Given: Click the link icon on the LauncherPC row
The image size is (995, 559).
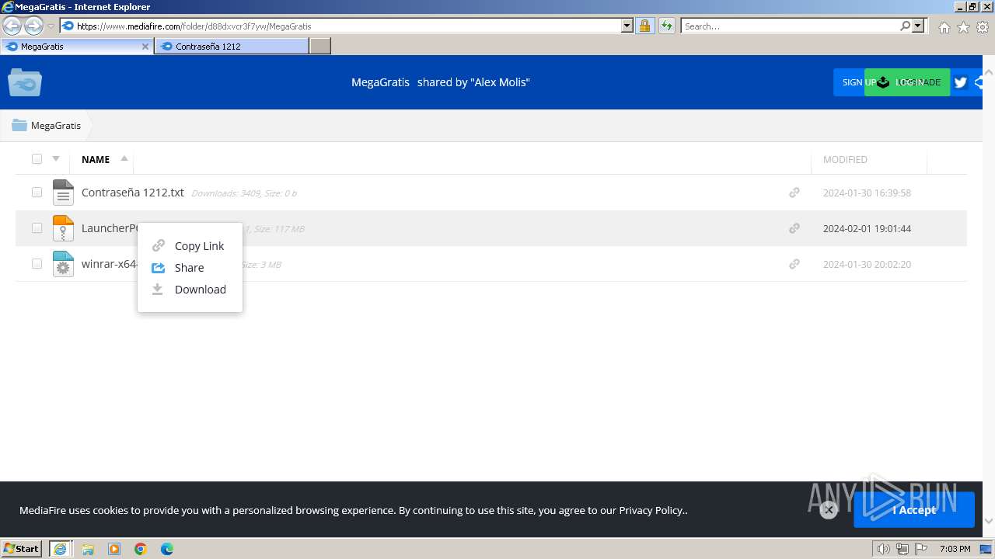Looking at the screenshot, I should pyautogui.click(x=794, y=228).
